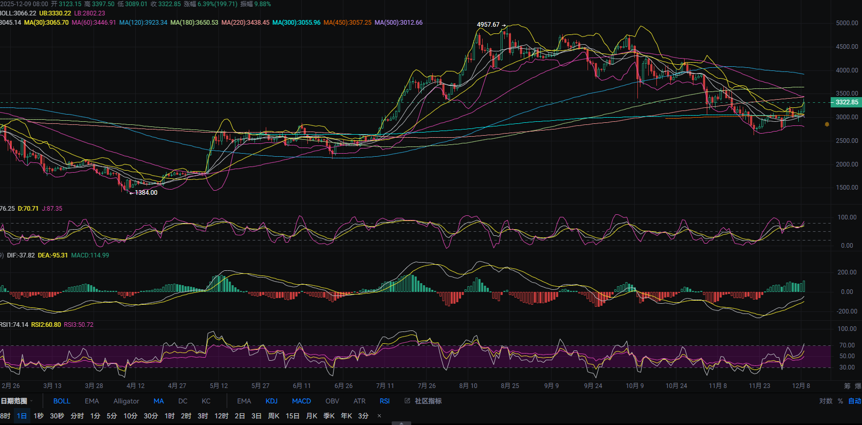Image resolution: width=862 pixels, height=425 pixels.
Task: Close the timeframe bar with the × icon
Action: 379,416
